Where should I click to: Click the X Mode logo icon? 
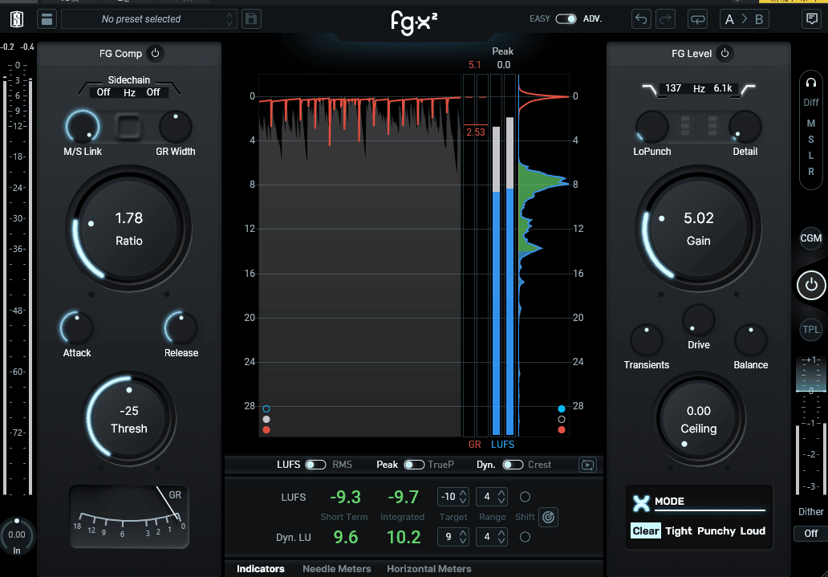tap(641, 503)
